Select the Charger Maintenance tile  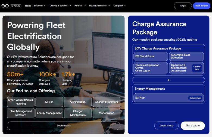coord(78,113)
